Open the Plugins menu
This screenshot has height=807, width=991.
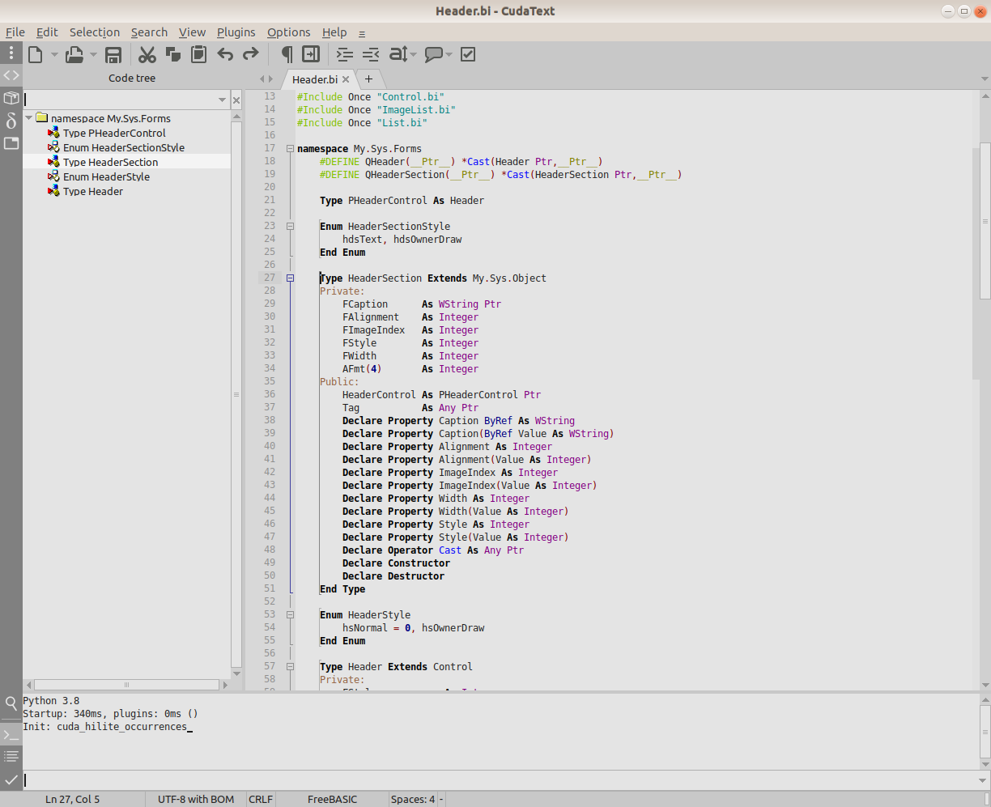point(236,32)
